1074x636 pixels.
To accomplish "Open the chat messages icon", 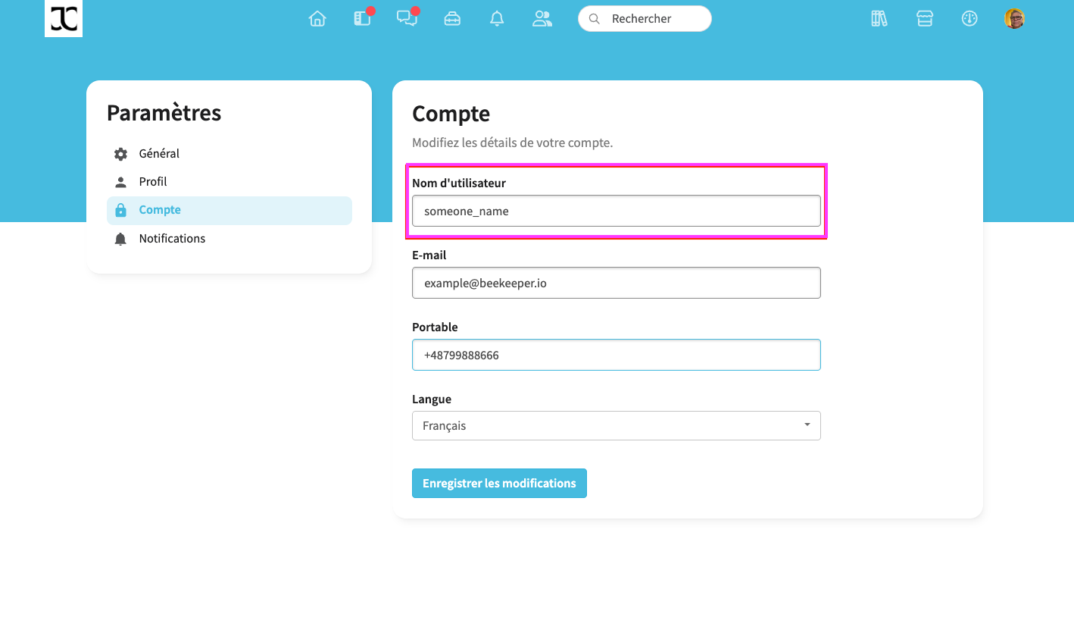I will tap(407, 18).
